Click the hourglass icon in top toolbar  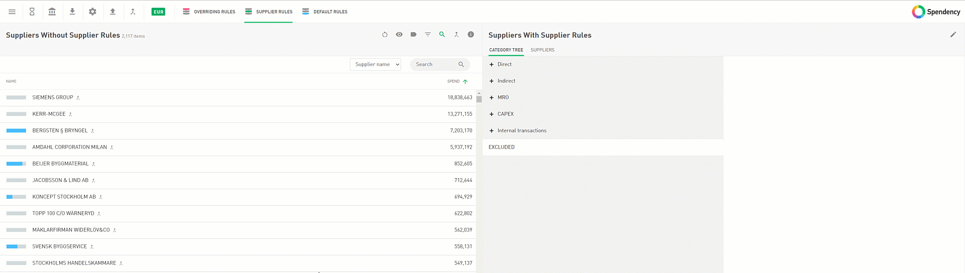[x=32, y=12]
